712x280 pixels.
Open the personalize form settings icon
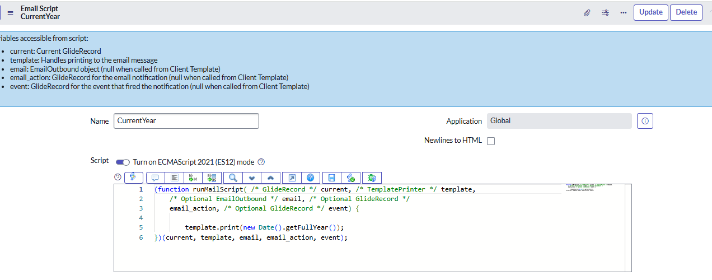coord(605,12)
